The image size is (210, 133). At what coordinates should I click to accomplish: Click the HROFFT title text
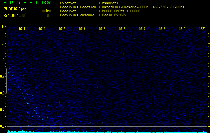coord(18,3)
